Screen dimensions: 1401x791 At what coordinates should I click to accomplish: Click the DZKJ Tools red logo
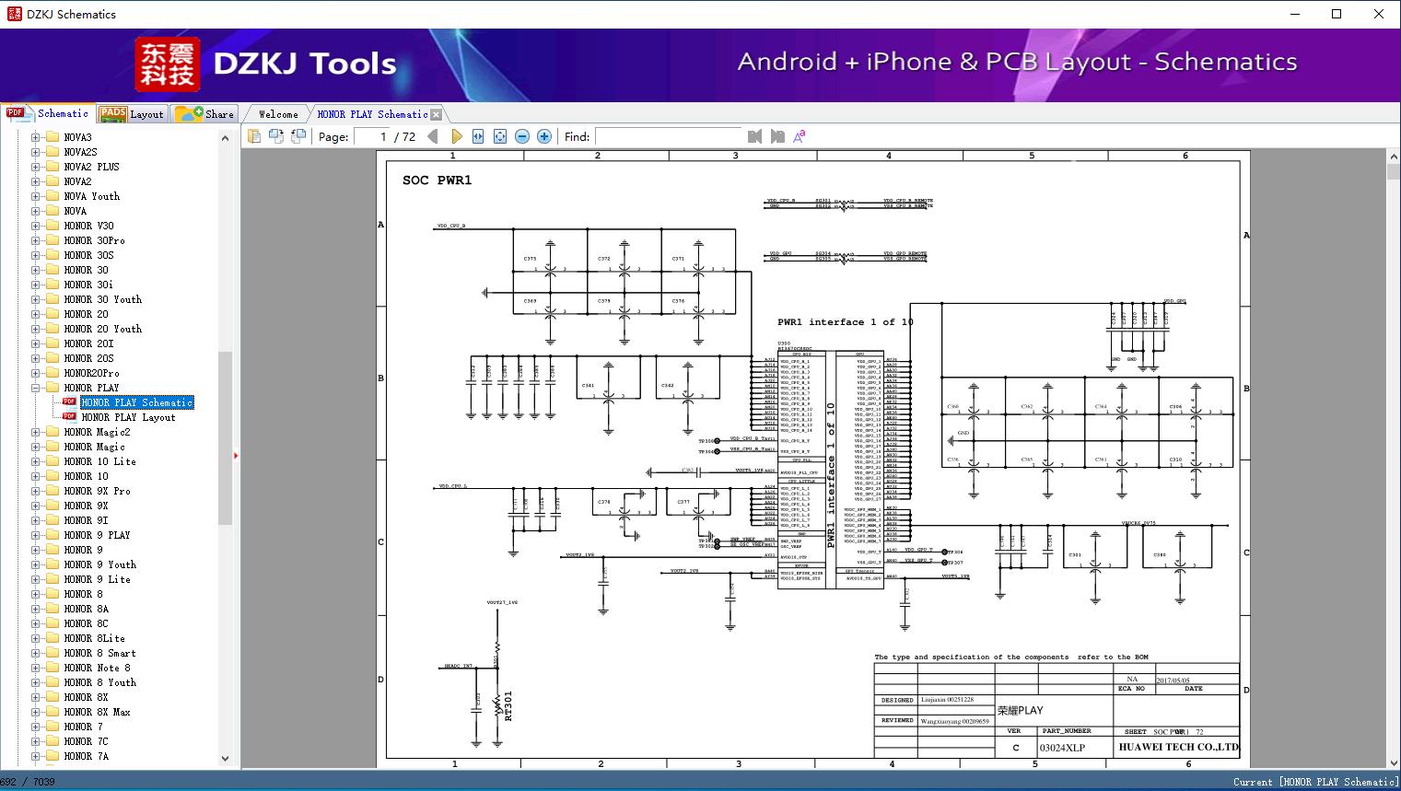click(167, 64)
